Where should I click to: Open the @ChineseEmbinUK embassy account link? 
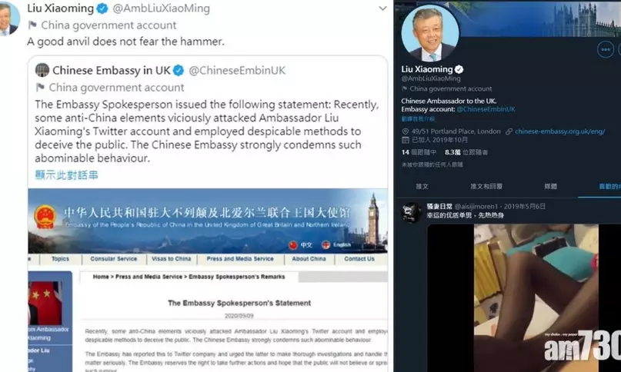coord(486,109)
